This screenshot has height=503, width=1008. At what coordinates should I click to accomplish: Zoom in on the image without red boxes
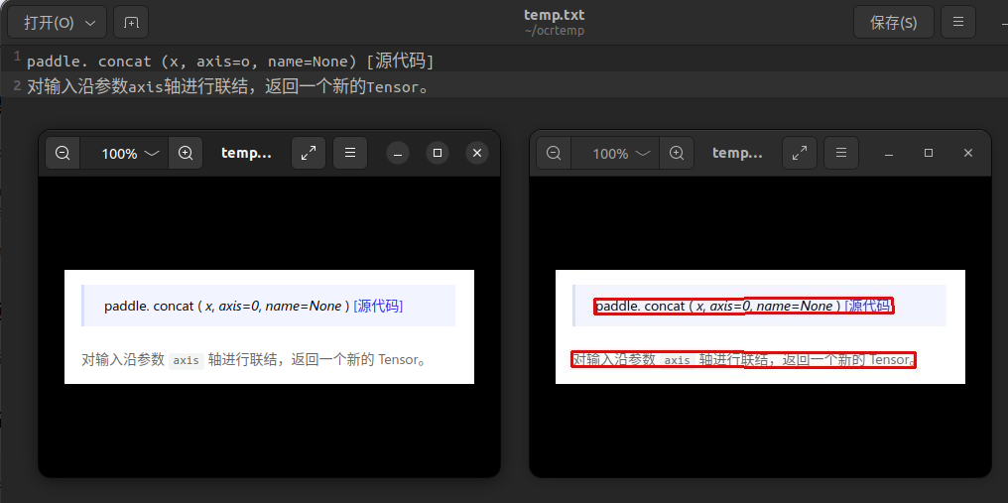pos(186,153)
